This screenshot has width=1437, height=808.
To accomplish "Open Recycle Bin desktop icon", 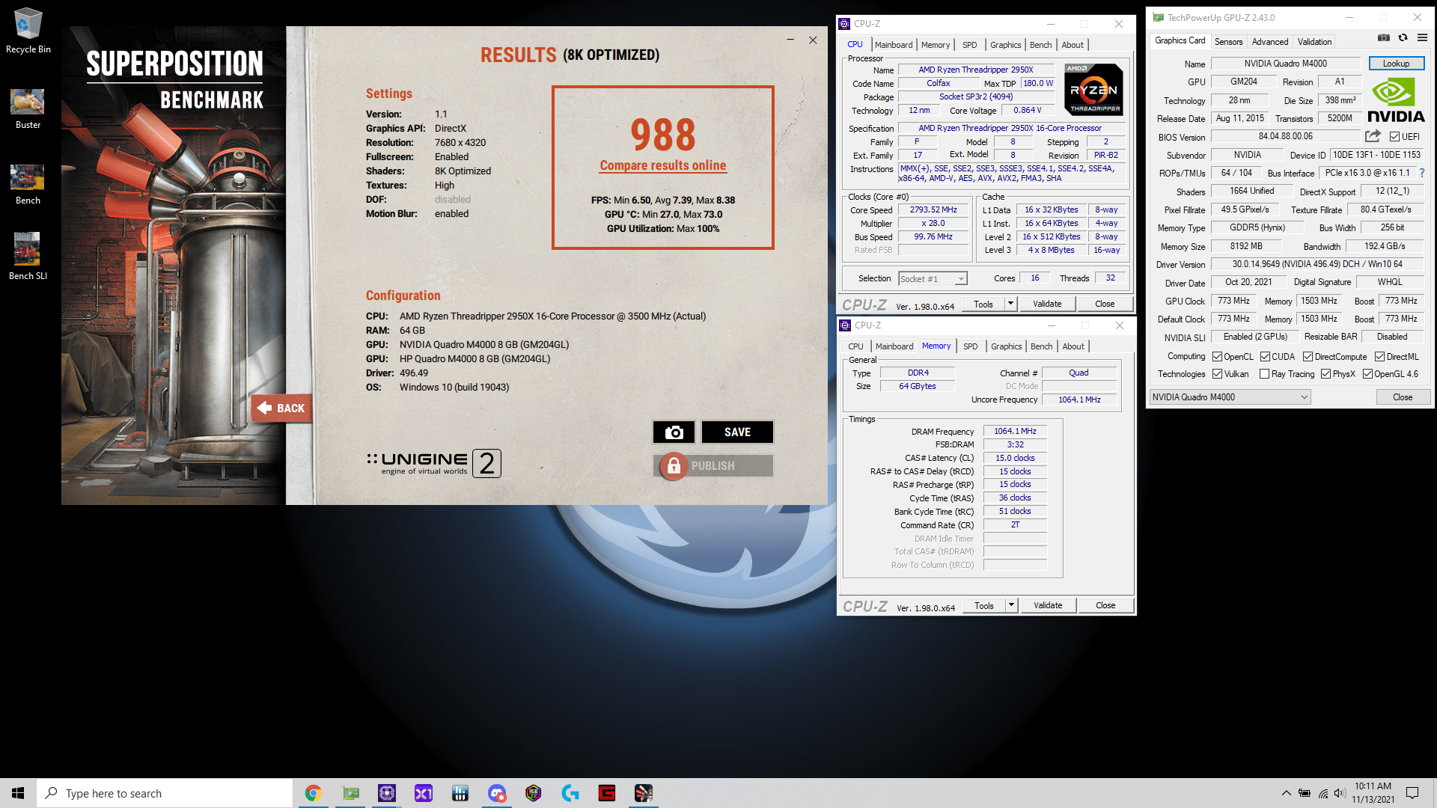I will click(28, 31).
